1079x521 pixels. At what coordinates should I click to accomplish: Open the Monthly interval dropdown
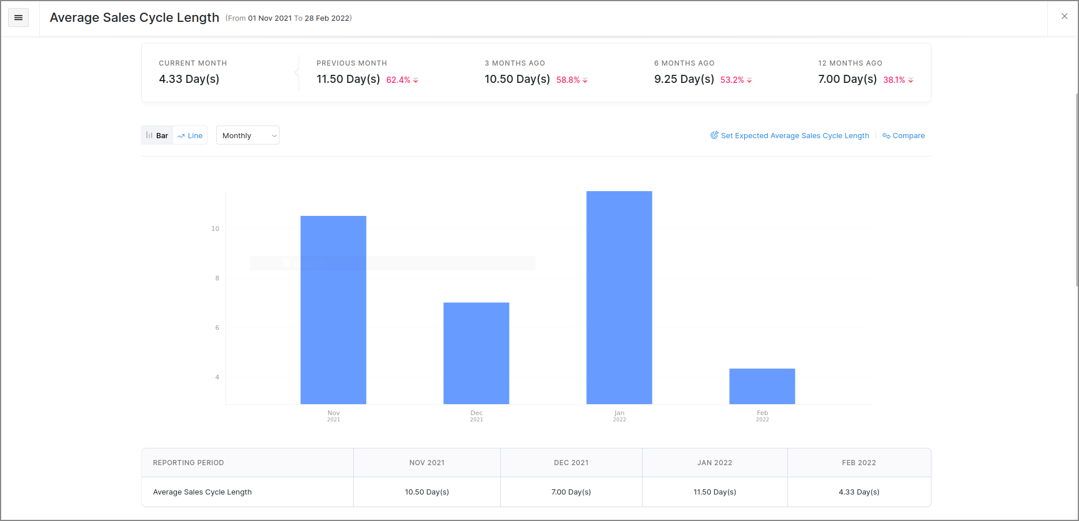248,135
